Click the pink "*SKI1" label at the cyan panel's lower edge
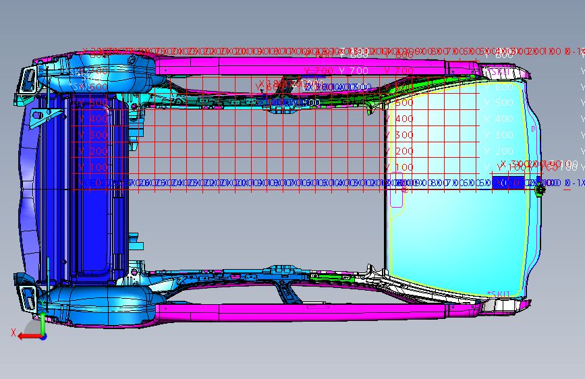 [x=499, y=294]
